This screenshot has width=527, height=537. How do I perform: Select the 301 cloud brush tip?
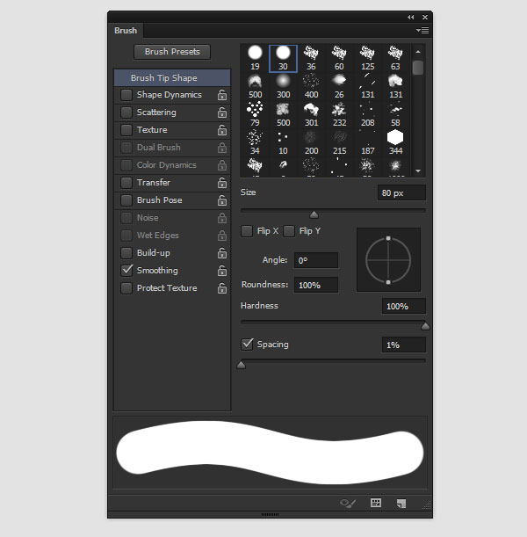[x=311, y=114]
